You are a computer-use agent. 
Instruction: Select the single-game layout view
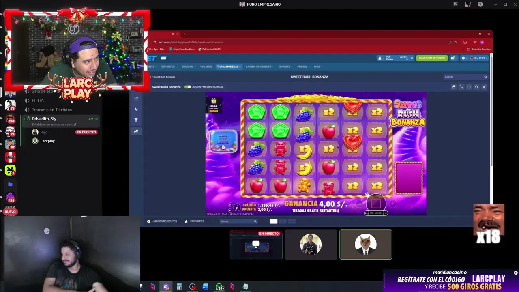(x=273, y=221)
